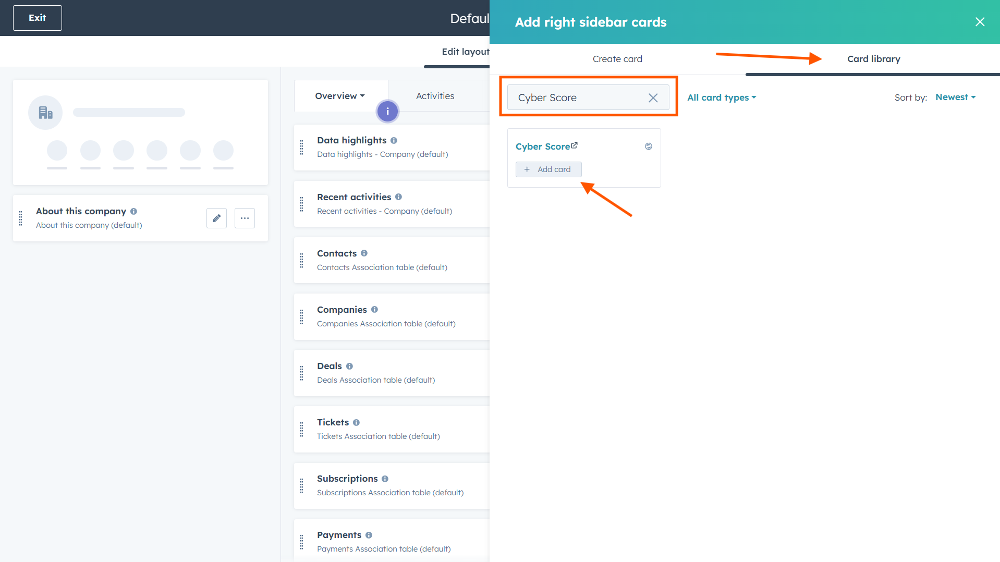Select the Edit layout tab
The width and height of the screenshot is (1000, 562).
coord(465,52)
